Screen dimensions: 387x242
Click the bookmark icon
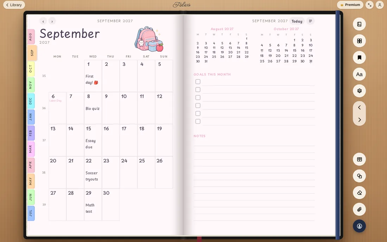tap(359, 57)
